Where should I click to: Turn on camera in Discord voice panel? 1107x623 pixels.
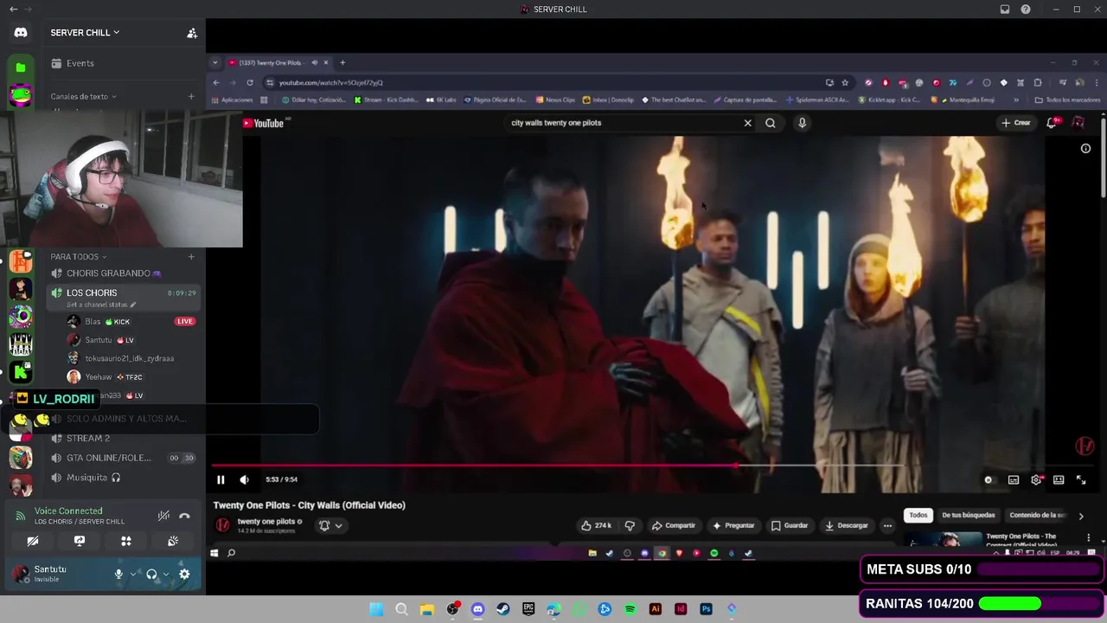33,541
